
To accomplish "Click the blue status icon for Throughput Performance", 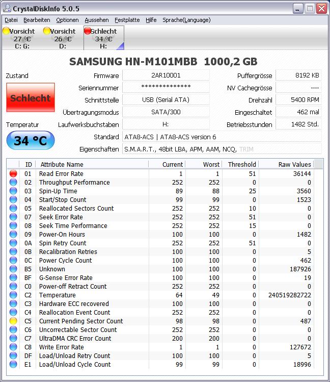I will [13, 182].
